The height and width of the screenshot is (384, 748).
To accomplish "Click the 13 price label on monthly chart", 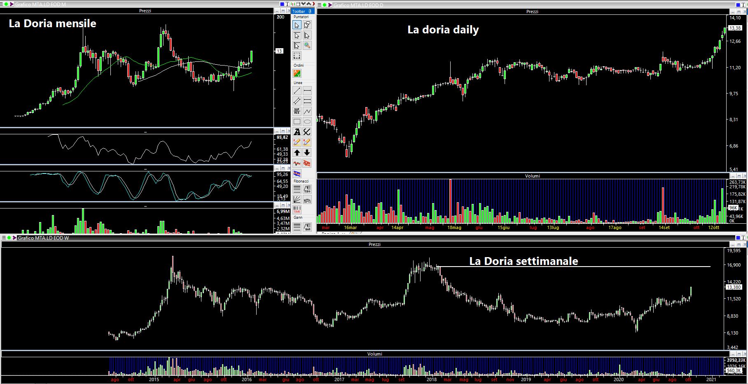I will coord(279,51).
